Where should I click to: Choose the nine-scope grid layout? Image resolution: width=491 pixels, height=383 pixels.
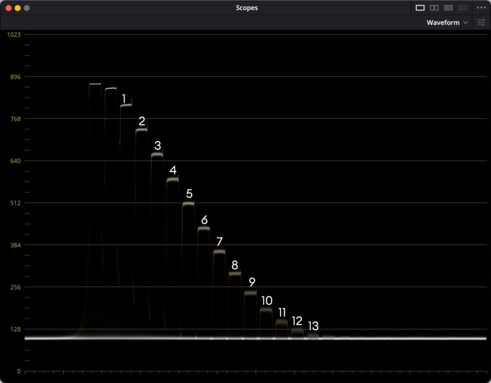[463, 8]
